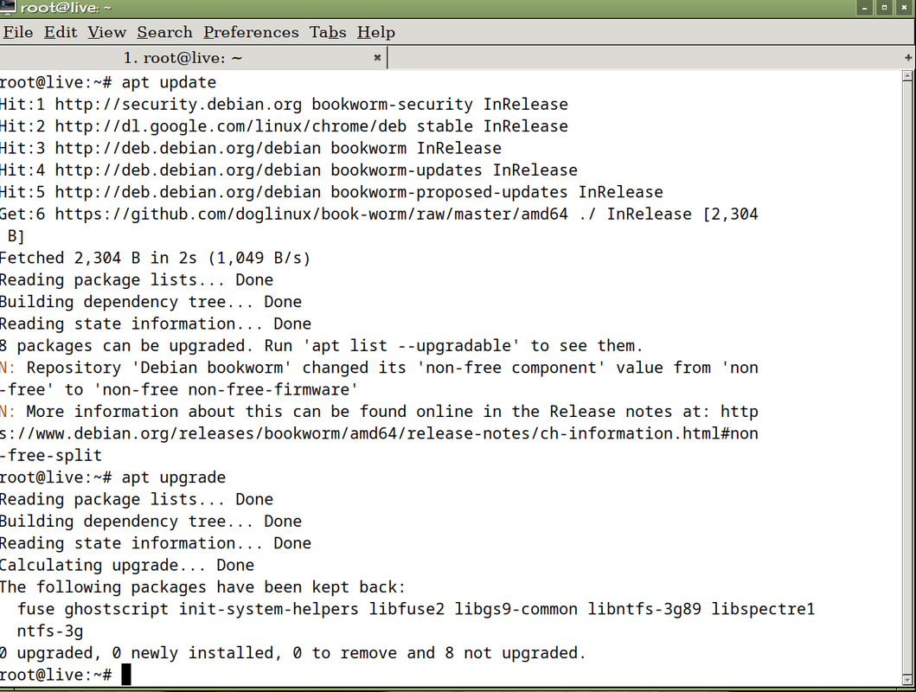Maximize the terminal window

click(885, 8)
